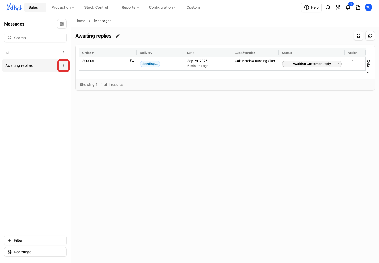
Task: Click the Rearrange button
Action: (35, 252)
